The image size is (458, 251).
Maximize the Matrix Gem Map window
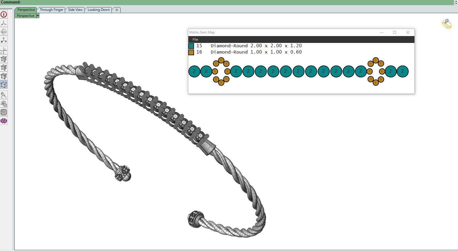coord(395,32)
